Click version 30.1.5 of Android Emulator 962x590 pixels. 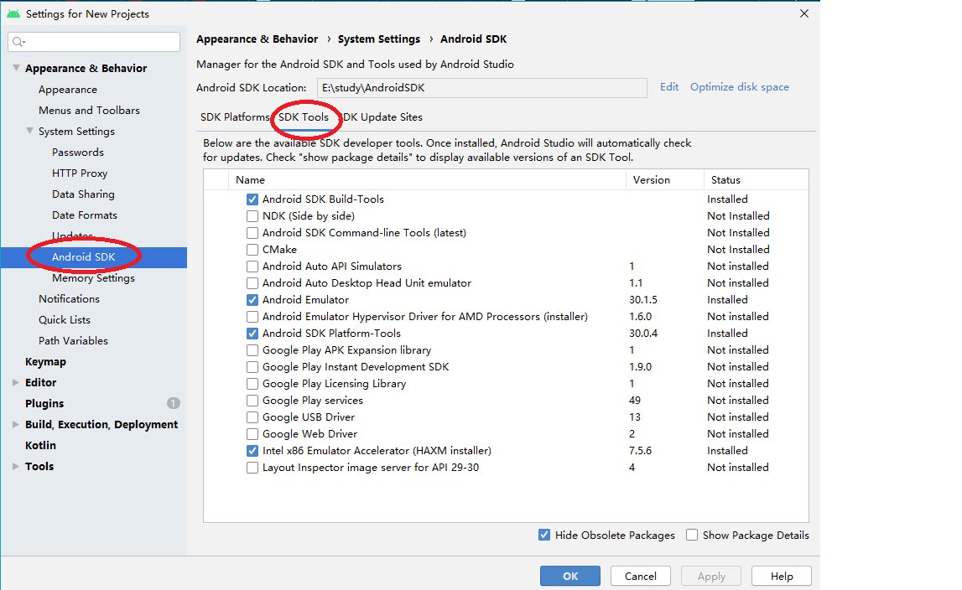click(643, 300)
